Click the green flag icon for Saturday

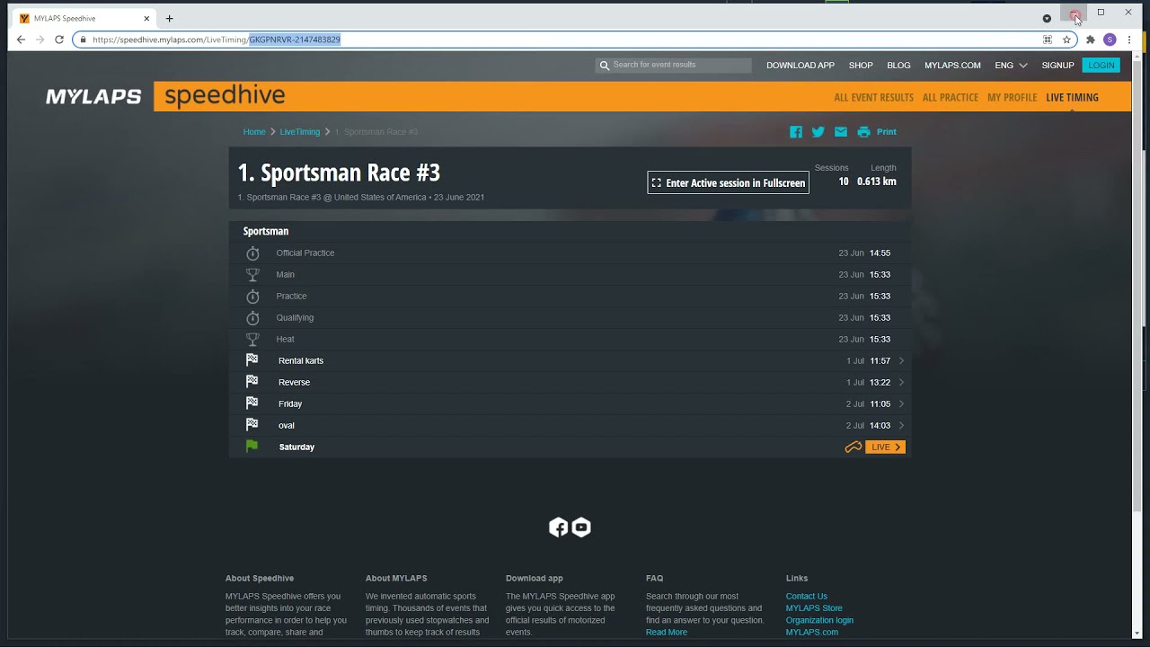pos(252,446)
